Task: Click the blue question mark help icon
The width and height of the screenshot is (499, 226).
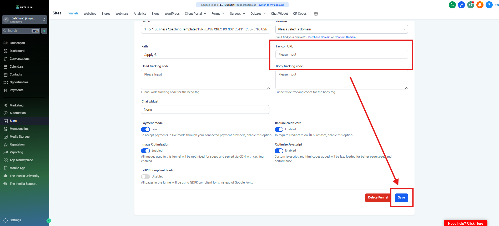Action: point(489,5)
